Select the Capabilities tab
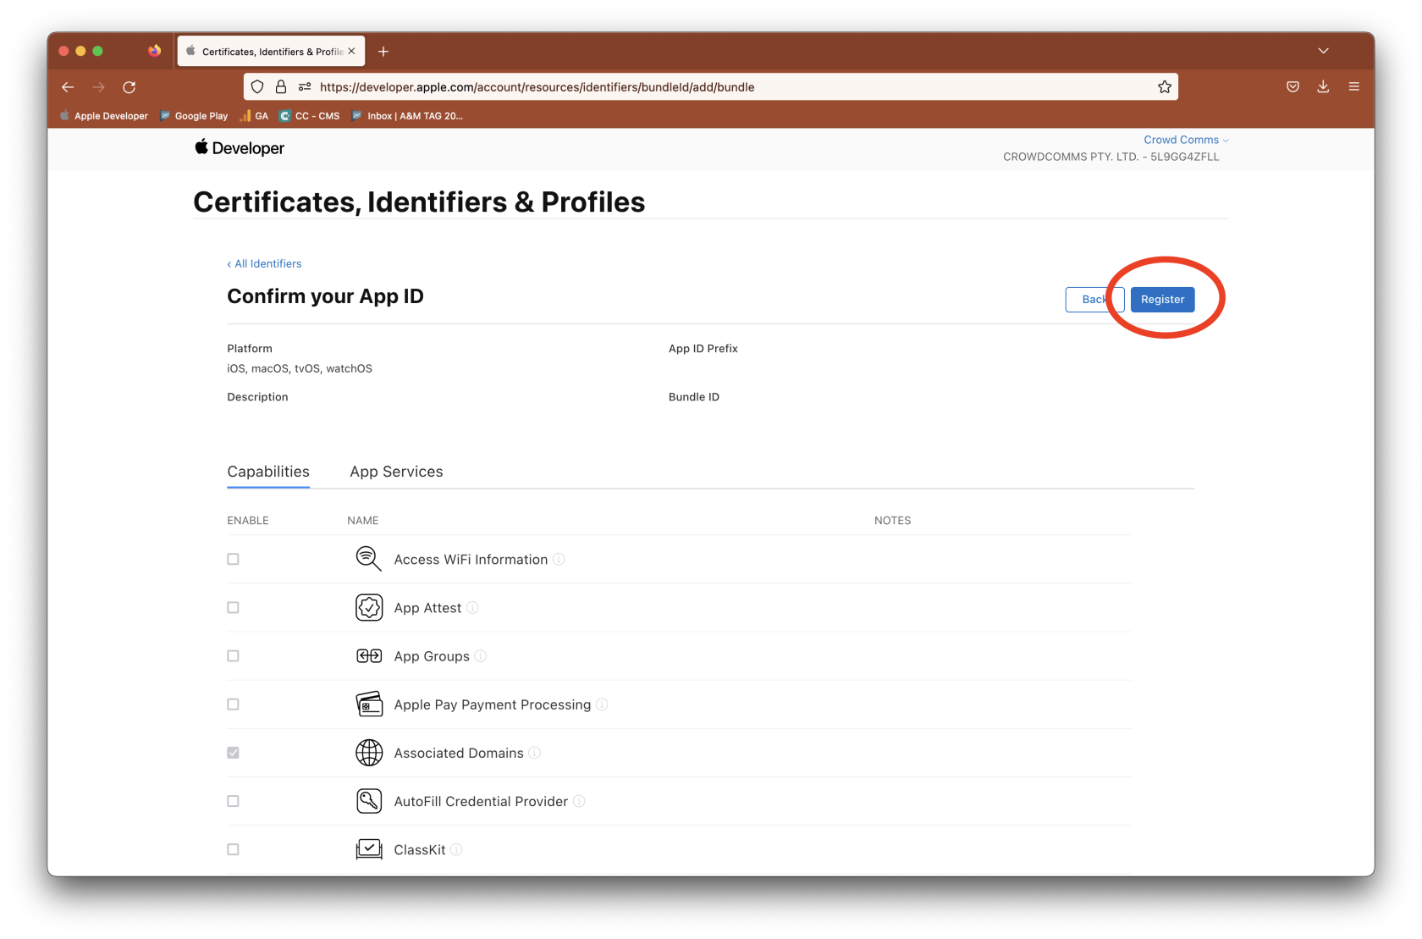 pos(268,472)
